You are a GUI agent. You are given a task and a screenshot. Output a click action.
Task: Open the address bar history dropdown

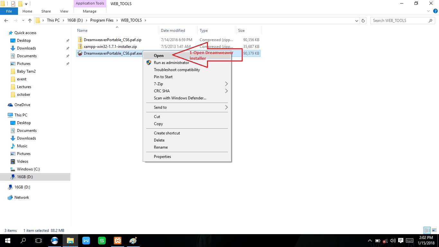(x=356, y=20)
